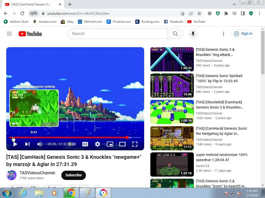Open media controls toolbar icon
This screenshot has height=198, width=265.
coord(234,13)
